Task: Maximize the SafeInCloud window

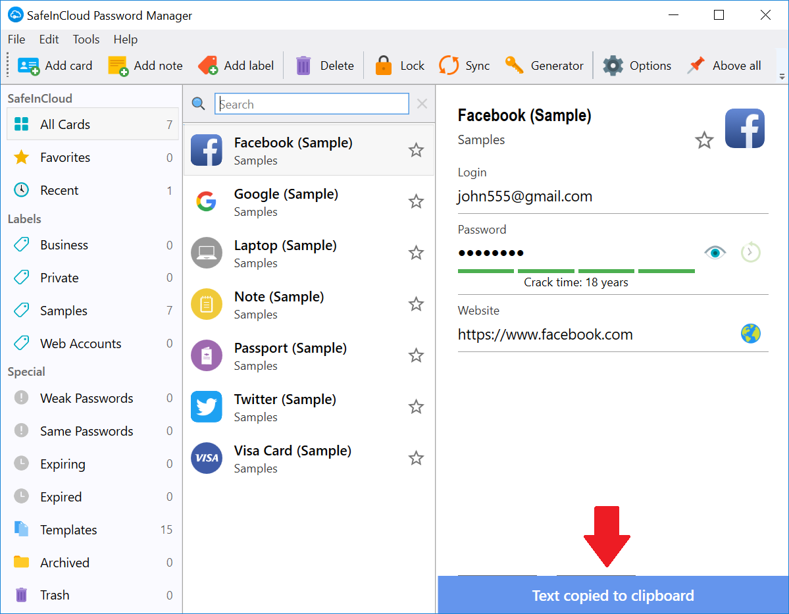Action: [719, 15]
